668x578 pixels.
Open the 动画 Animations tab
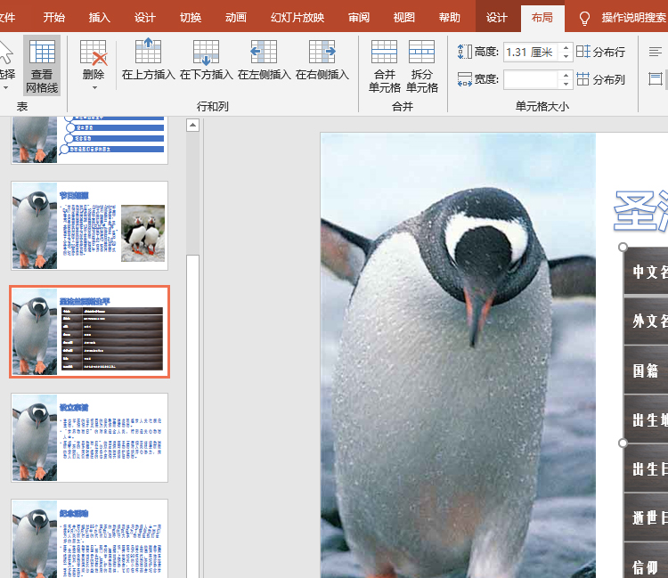click(x=236, y=18)
